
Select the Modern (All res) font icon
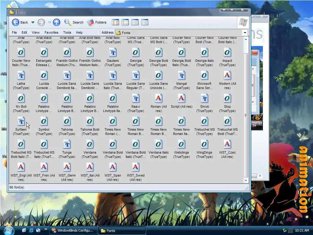point(227,76)
